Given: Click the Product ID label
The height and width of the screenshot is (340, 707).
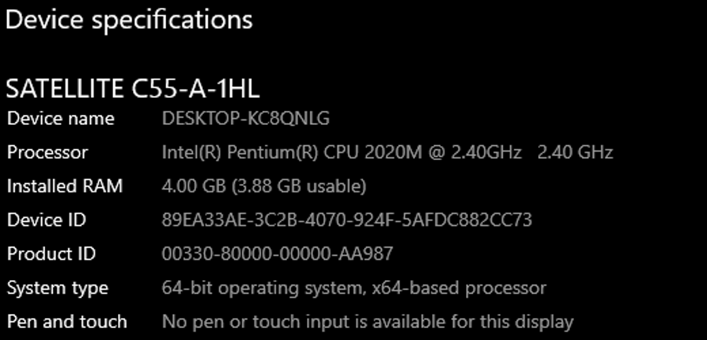Looking at the screenshot, I should pyautogui.click(x=51, y=254).
